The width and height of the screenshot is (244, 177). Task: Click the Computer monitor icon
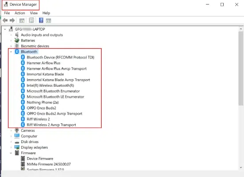[x=17, y=136]
